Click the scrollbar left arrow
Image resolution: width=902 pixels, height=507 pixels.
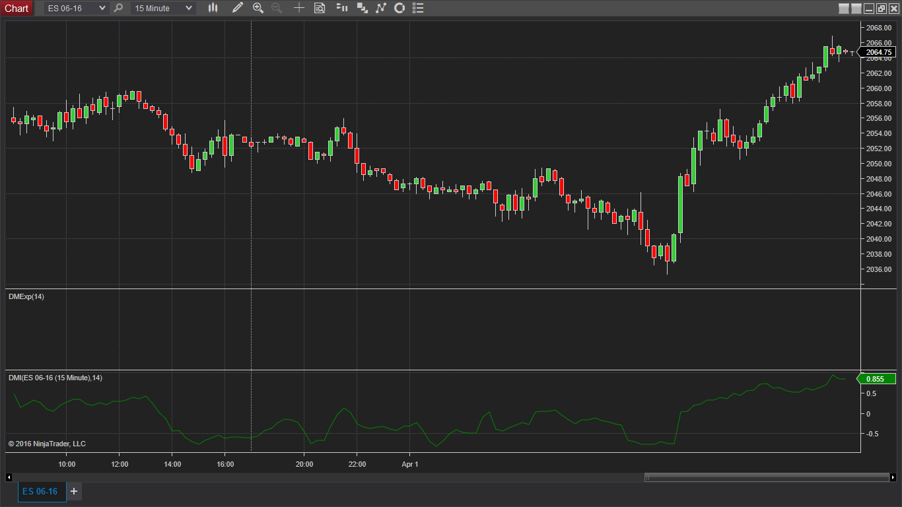(9, 477)
